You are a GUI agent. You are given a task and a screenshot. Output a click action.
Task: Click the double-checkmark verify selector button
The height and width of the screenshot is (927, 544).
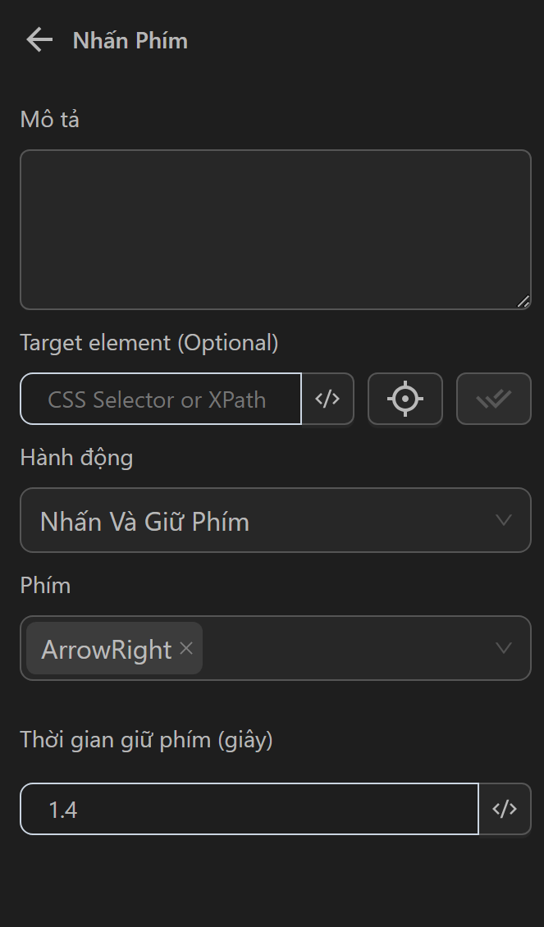[x=494, y=400]
